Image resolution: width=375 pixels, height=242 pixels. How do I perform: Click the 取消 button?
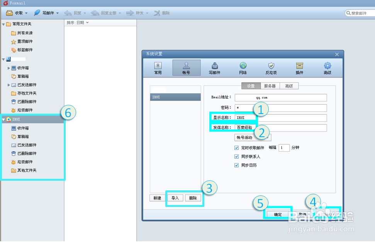[302, 215]
